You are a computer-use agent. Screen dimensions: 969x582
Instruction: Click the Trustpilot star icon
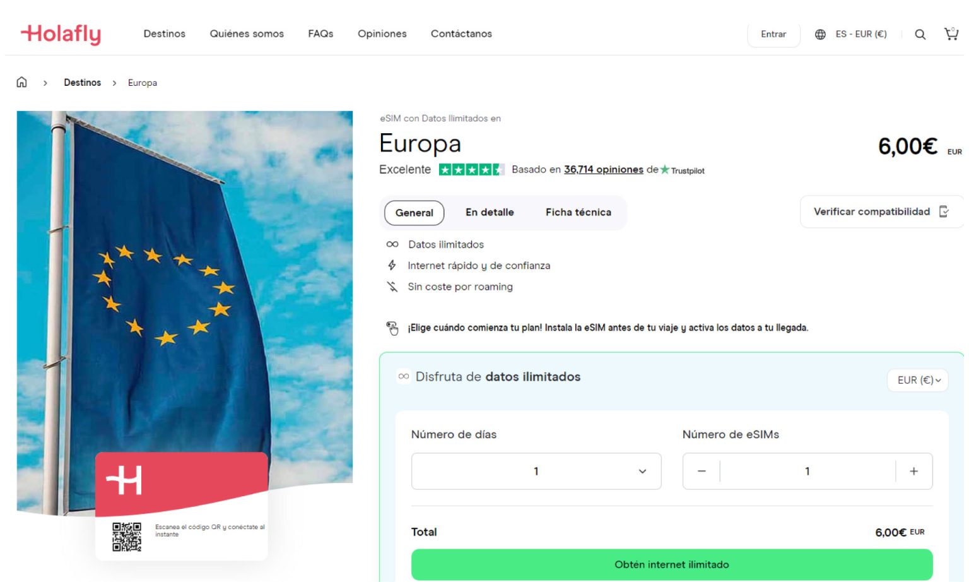coord(664,170)
